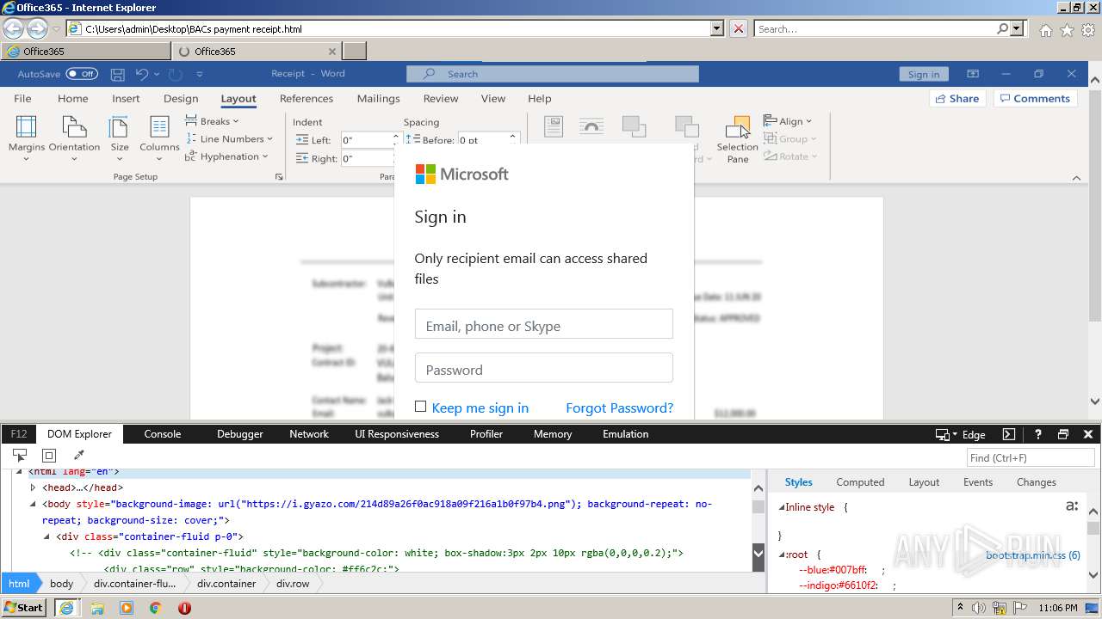The width and height of the screenshot is (1102, 619).
Task: Open the Selection Pane icon
Action: (x=737, y=127)
